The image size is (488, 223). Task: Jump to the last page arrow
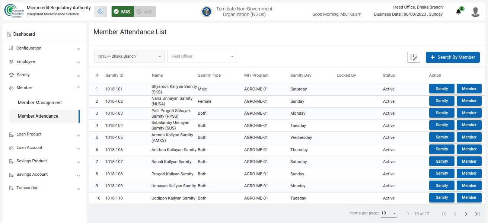[477, 214]
